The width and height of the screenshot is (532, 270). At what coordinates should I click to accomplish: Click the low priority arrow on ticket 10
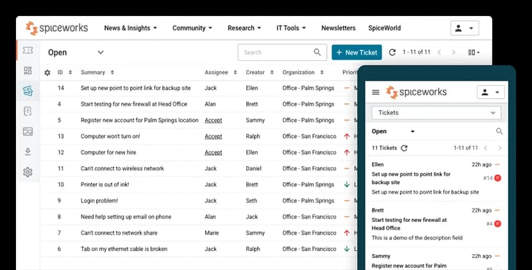pyautogui.click(x=347, y=185)
